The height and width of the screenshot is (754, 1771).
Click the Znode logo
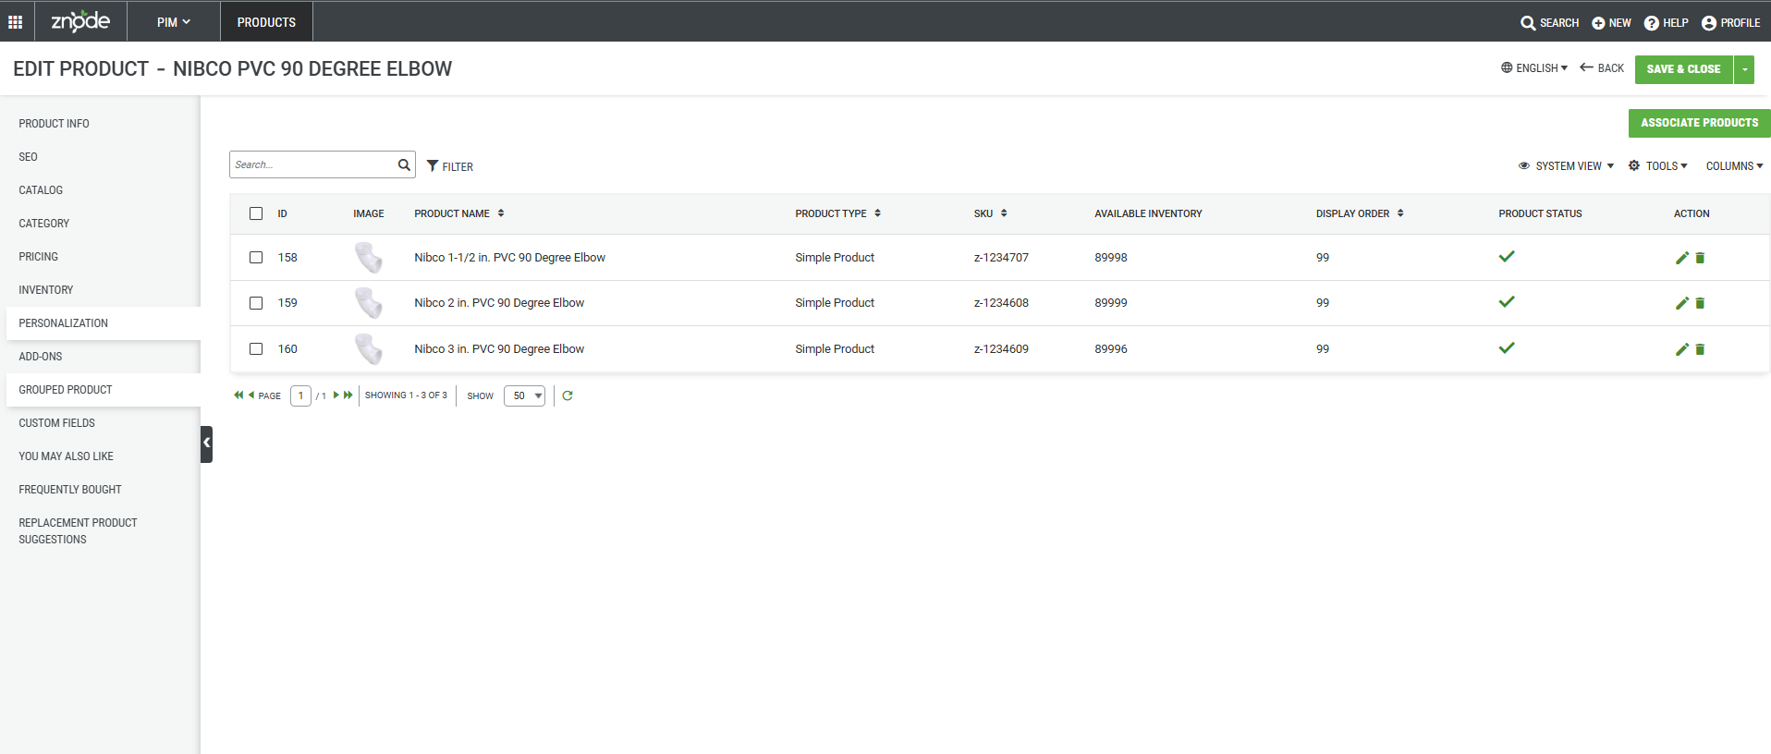pos(80,21)
